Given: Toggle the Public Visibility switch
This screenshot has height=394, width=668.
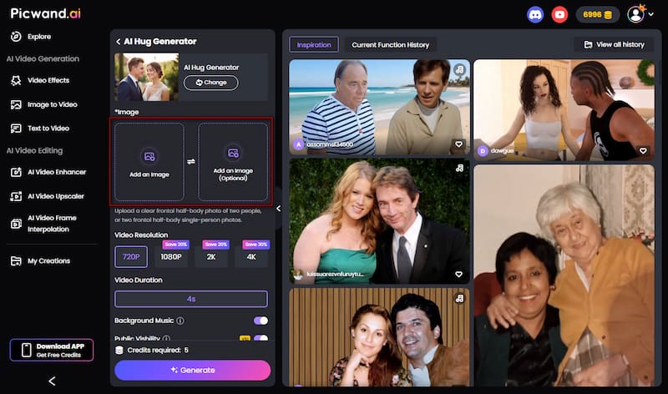Looking at the screenshot, I should point(261,338).
